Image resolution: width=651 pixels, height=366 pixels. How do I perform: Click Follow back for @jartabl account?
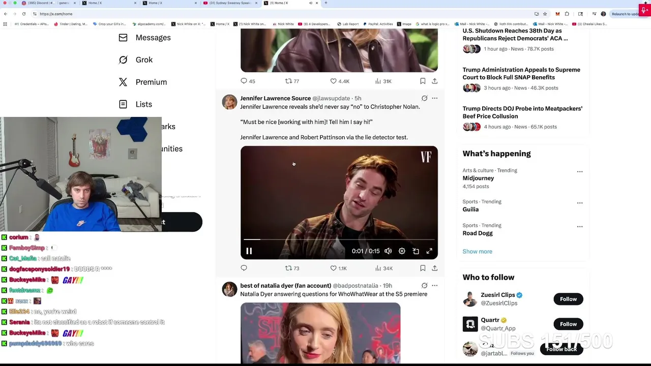[561, 349]
